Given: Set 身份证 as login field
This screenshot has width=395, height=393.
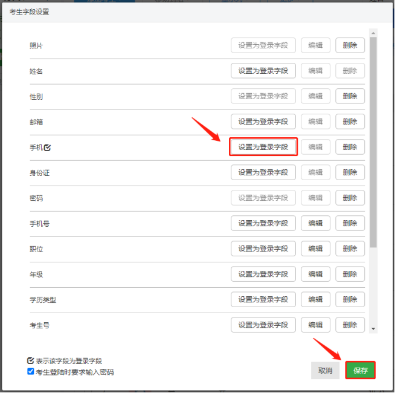Looking at the screenshot, I should point(263,172).
